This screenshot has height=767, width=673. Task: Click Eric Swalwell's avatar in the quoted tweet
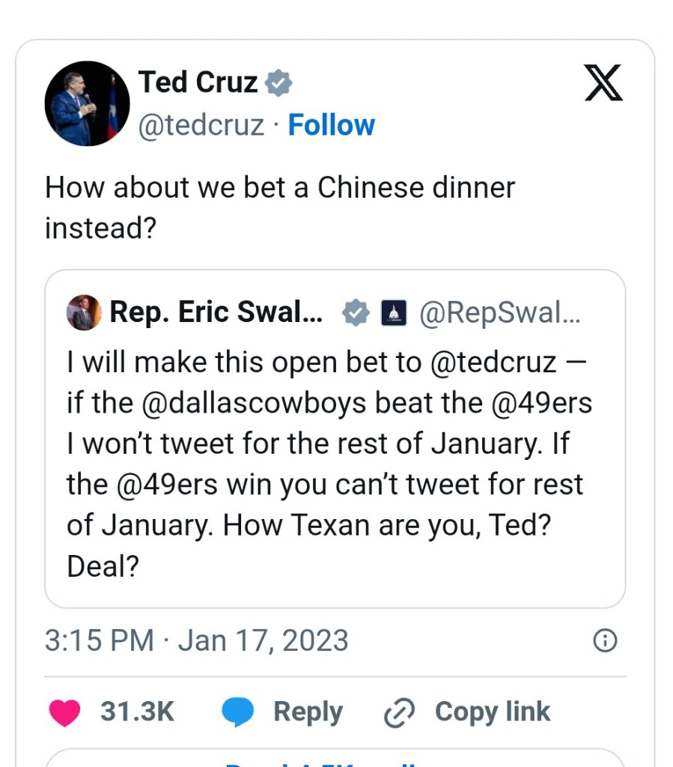(84, 313)
